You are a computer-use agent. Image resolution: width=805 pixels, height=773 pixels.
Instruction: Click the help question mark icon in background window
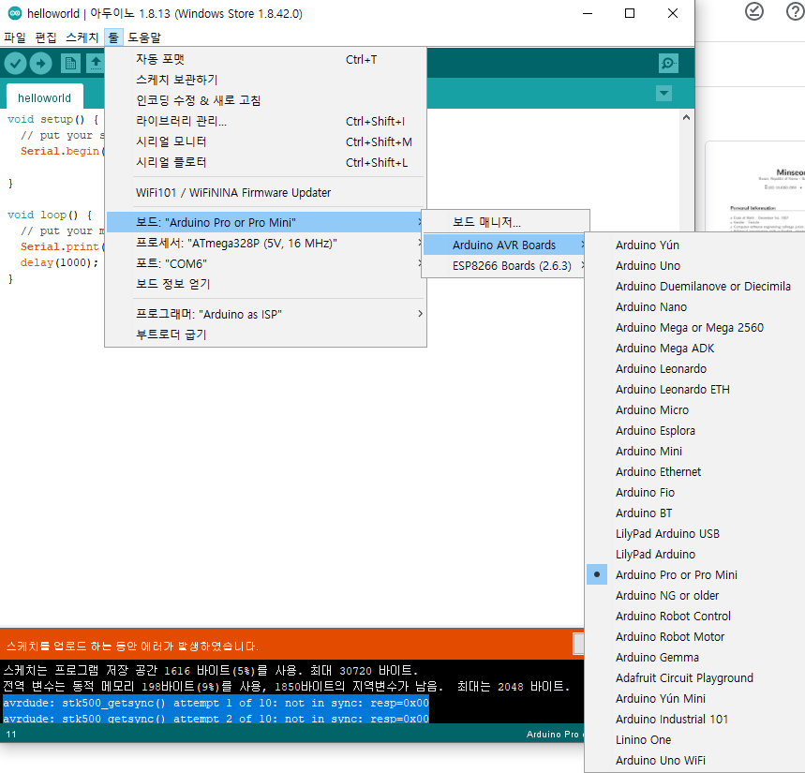[795, 12]
